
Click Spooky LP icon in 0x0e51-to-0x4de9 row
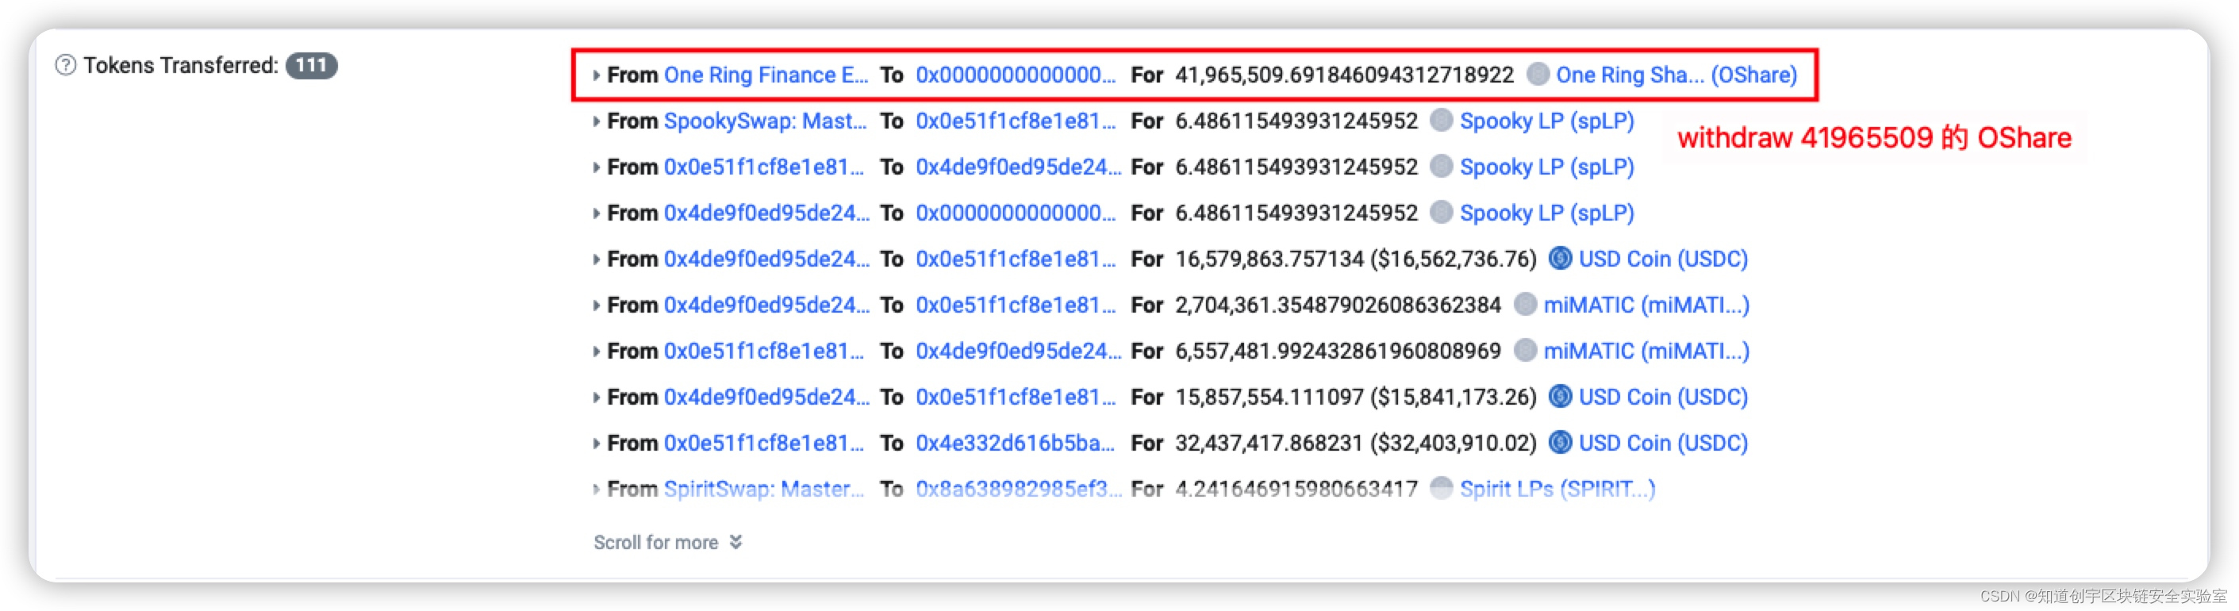(x=1441, y=166)
